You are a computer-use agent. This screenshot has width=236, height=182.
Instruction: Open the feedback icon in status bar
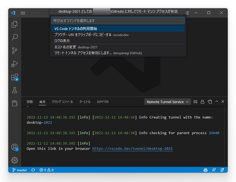pos(214,170)
